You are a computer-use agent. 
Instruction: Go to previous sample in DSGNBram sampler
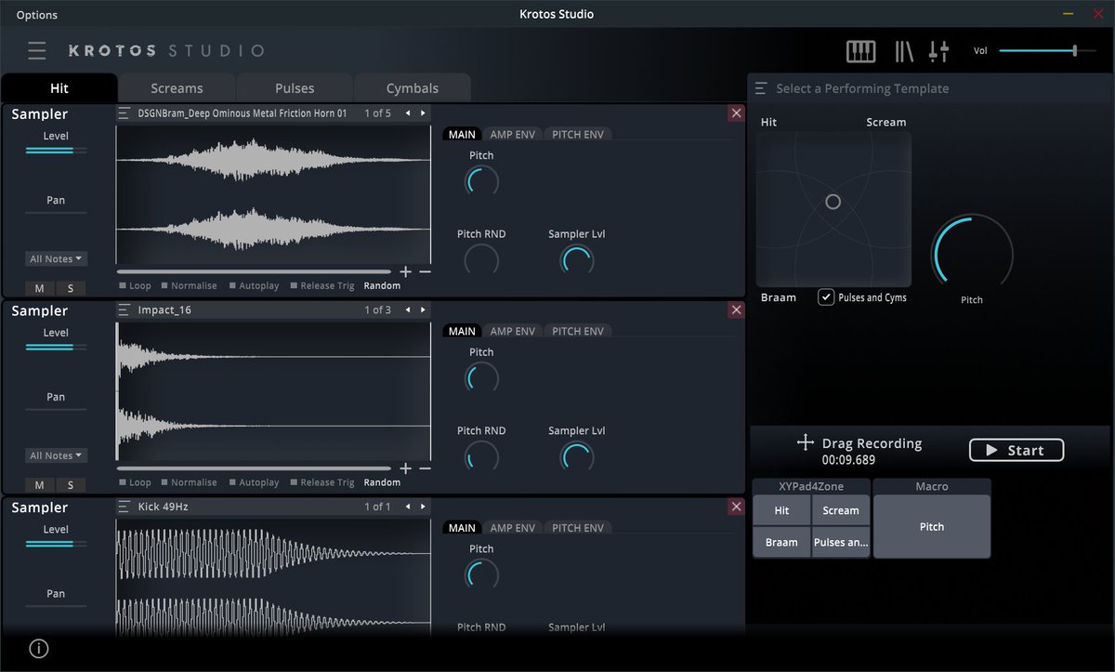[408, 113]
